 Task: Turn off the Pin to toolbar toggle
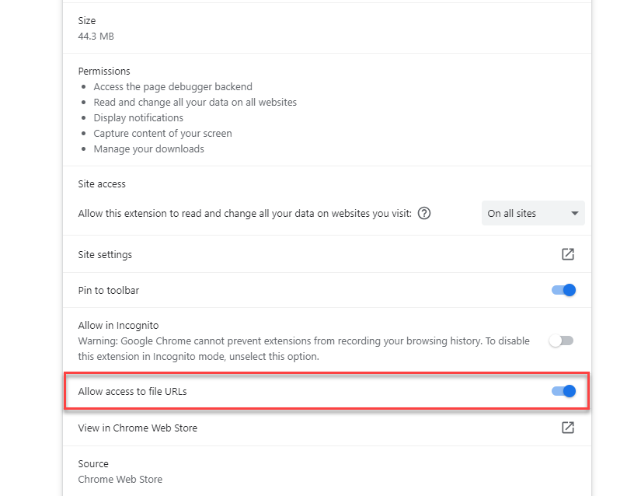click(x=564, y=290)
